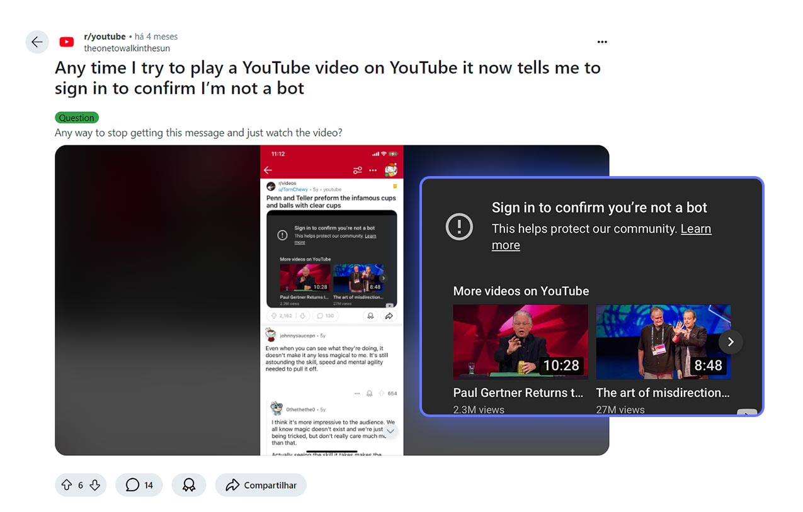The height and width of the screenshot is (512, 803).
Task: Click the next arrow chevron in the enlarged callout
Action: tap(731, 342)
